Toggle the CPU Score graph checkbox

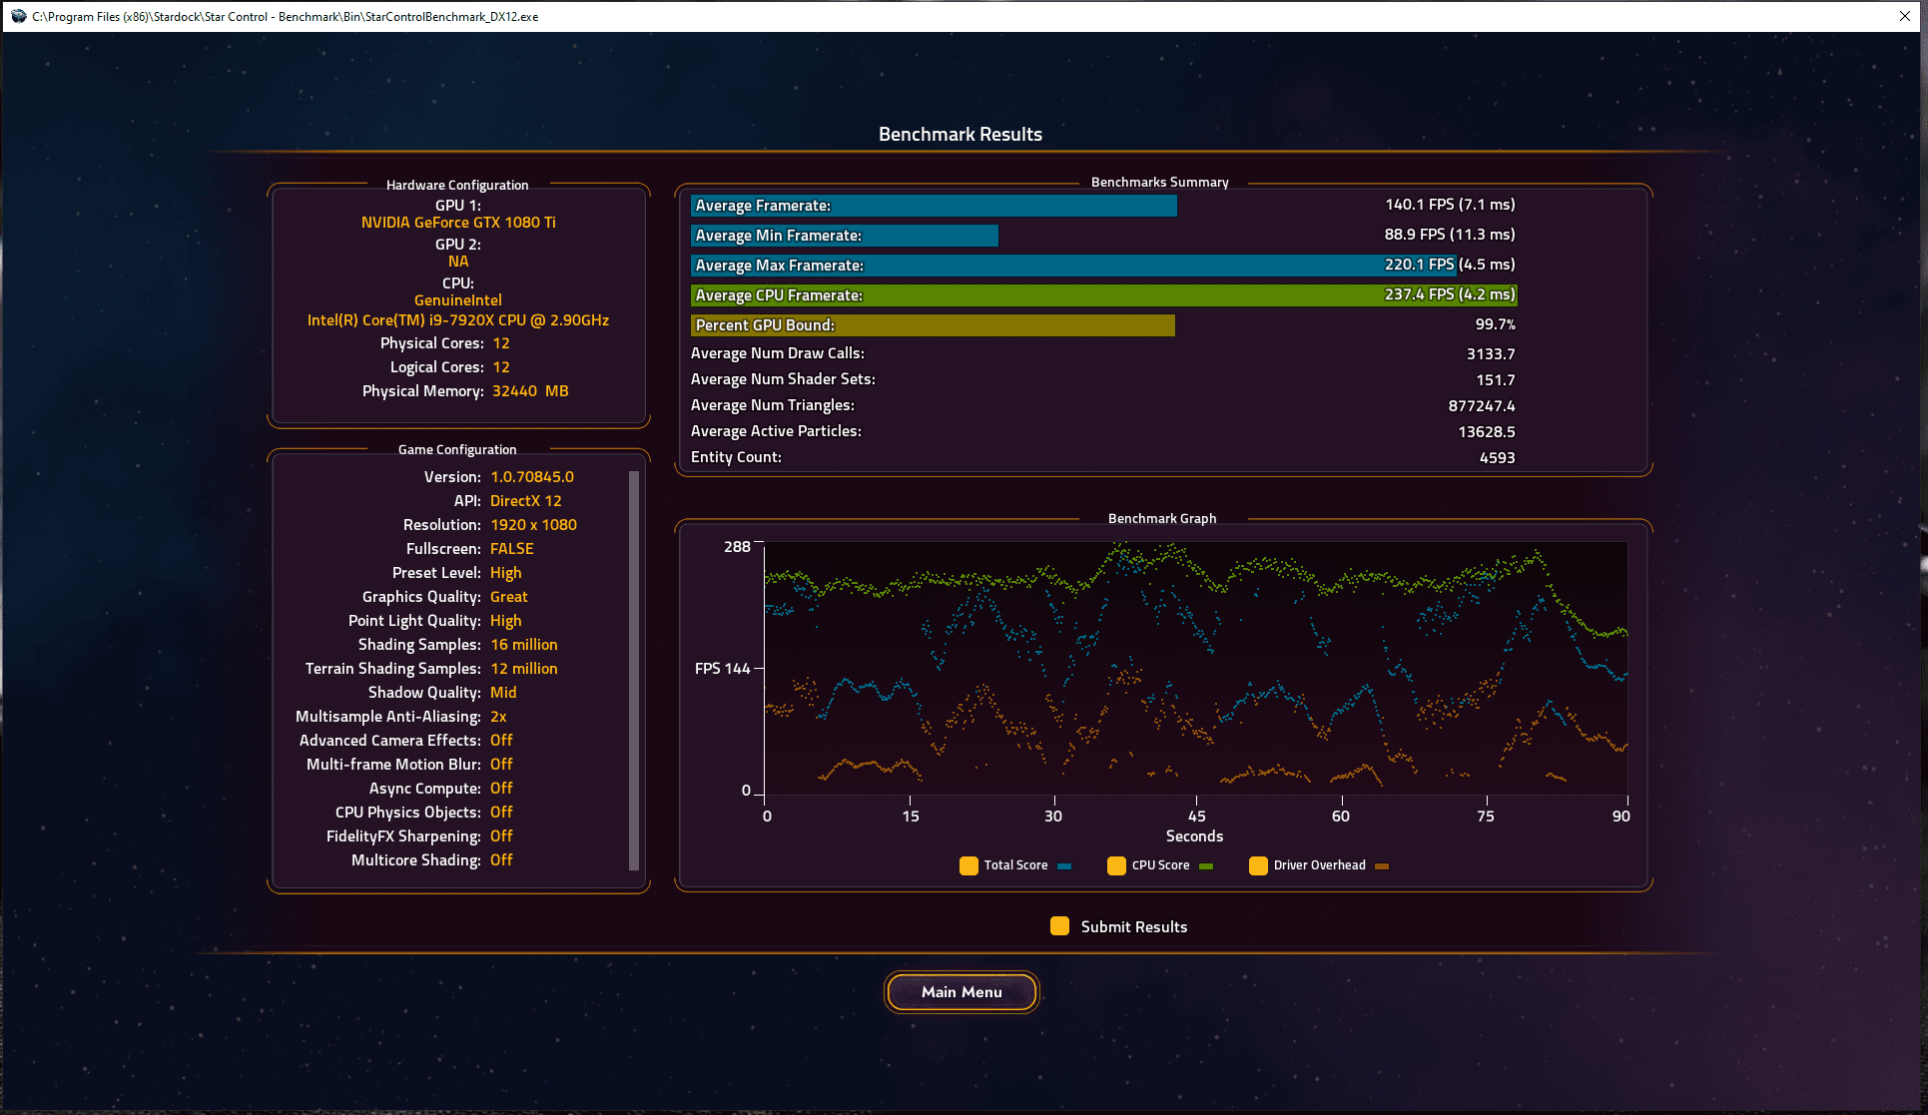click(x=1116, y=865)
